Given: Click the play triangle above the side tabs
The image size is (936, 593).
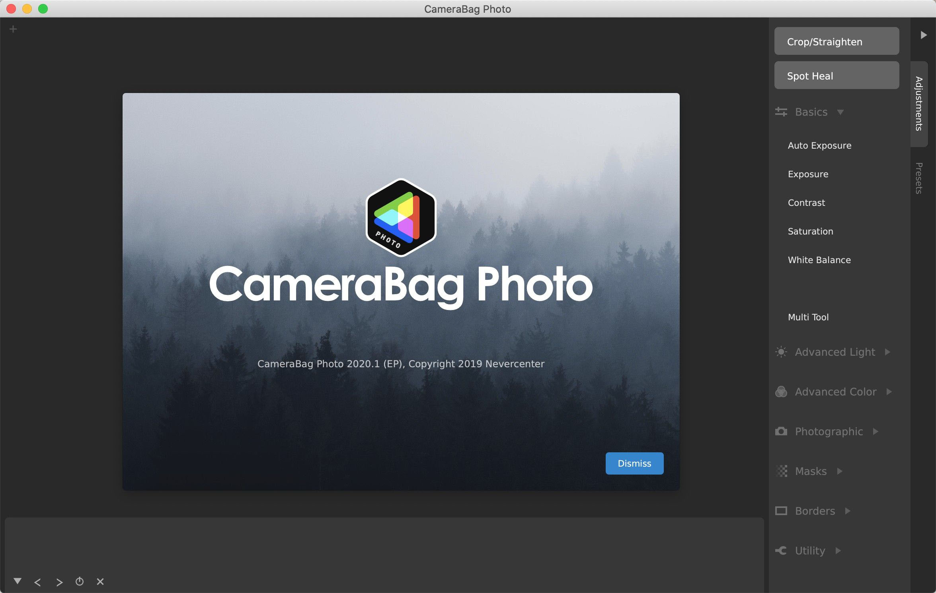Looking at the screenshot, I should click(923, 35).
